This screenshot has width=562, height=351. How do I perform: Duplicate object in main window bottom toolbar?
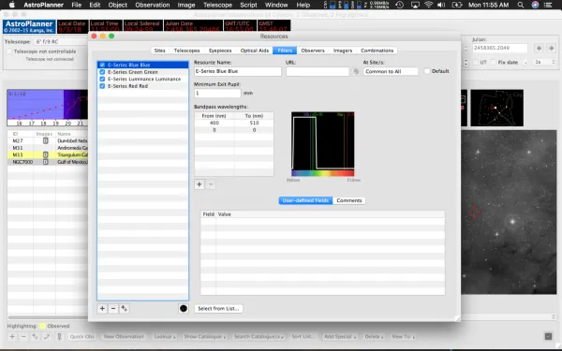pyautogui.click(x=35, y=337)
